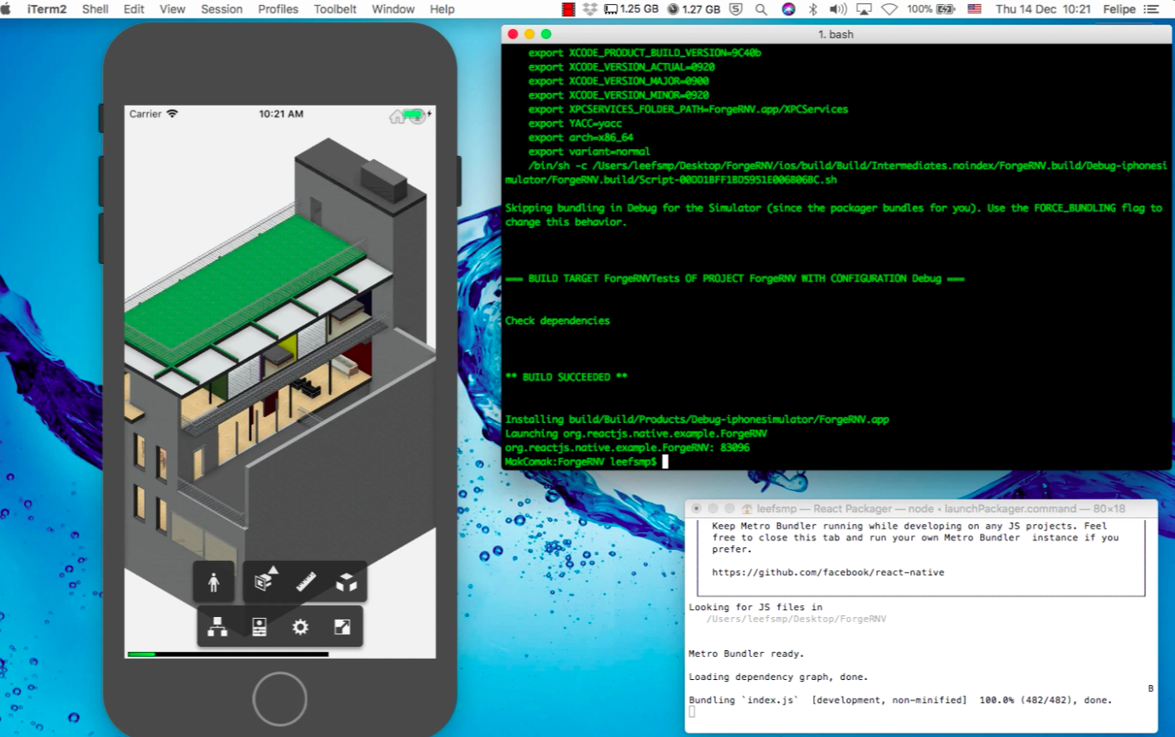
Task: Open the Window menu
Action: point(393,9)
